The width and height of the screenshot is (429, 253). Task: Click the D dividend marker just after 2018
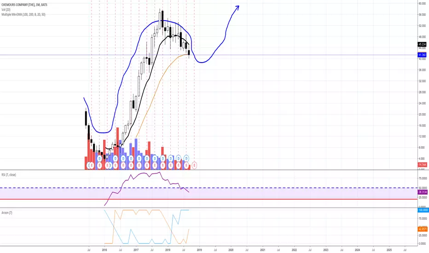pos(171,158)
